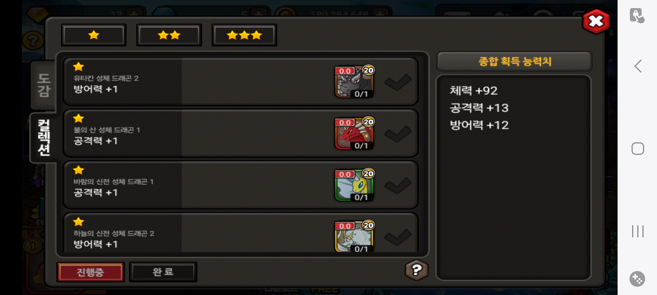This screenshot has width=657, height=295.
Task: Filter by three-star collections
Action: coord(244,35)
